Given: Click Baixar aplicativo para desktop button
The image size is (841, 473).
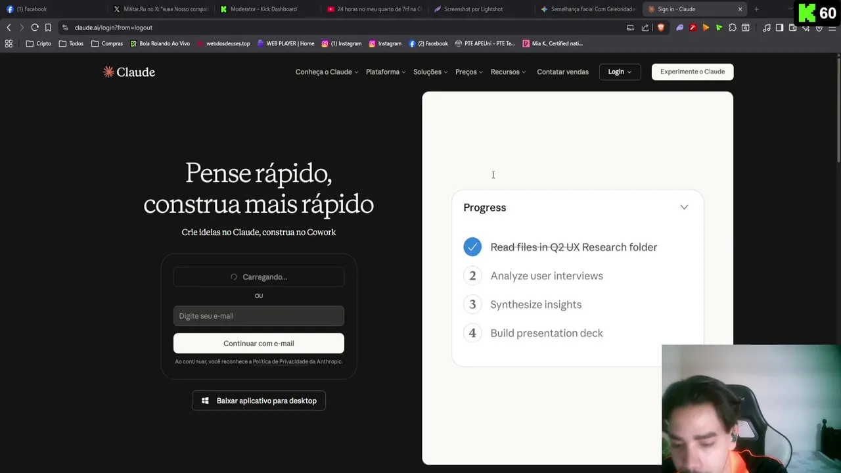Looking at the screenshot, I should tap(259, 401).
